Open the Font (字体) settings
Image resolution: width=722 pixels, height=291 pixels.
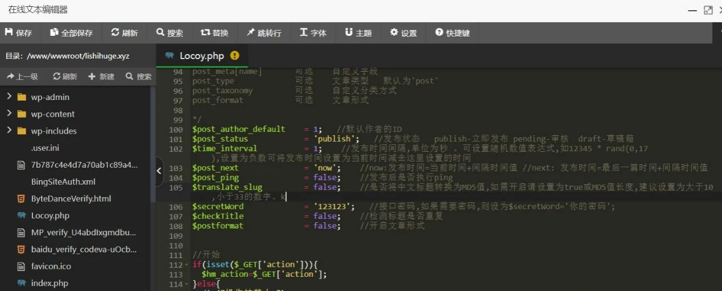pyautogui.click(x=313, y=33)
